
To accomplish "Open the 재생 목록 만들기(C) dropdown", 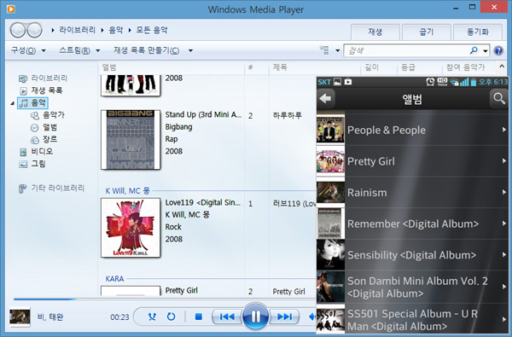I will coord(153,50).
